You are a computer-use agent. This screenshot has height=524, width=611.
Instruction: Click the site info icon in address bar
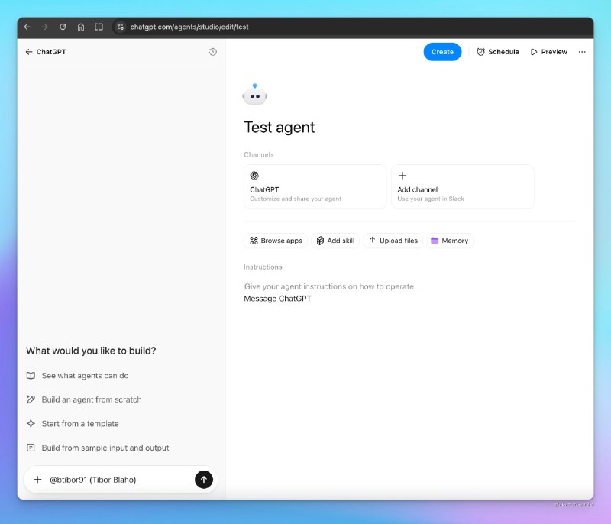point(120,27)
